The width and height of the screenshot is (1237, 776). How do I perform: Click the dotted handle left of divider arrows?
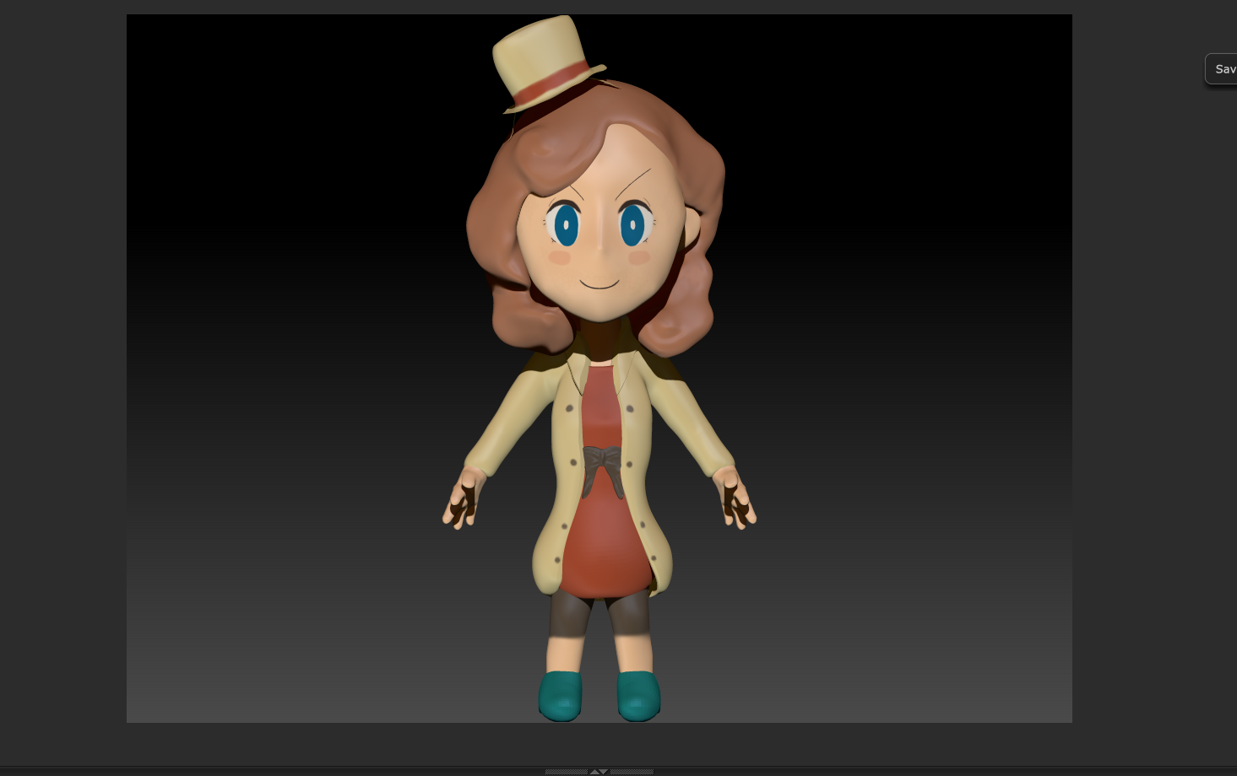point(566,771)
